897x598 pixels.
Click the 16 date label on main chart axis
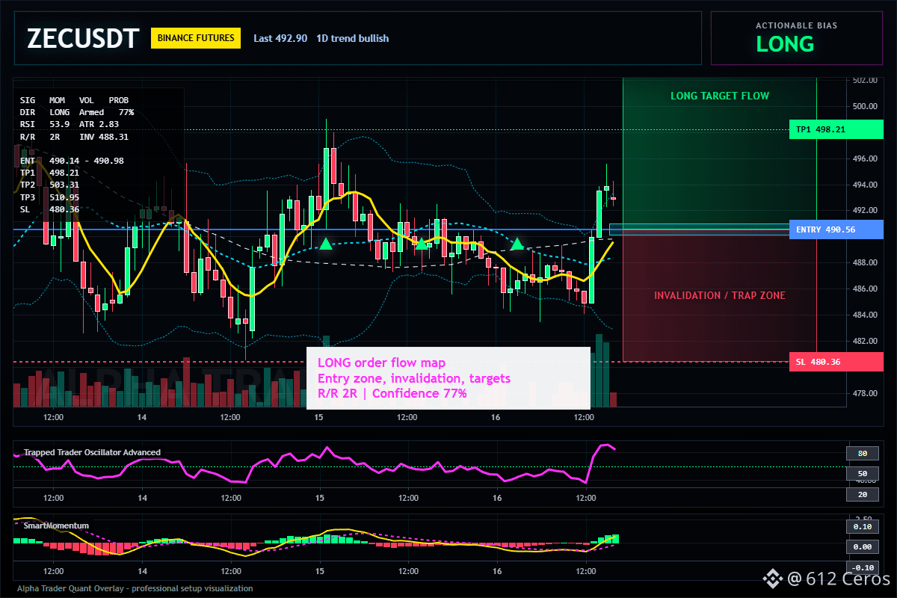pos(496,417)
